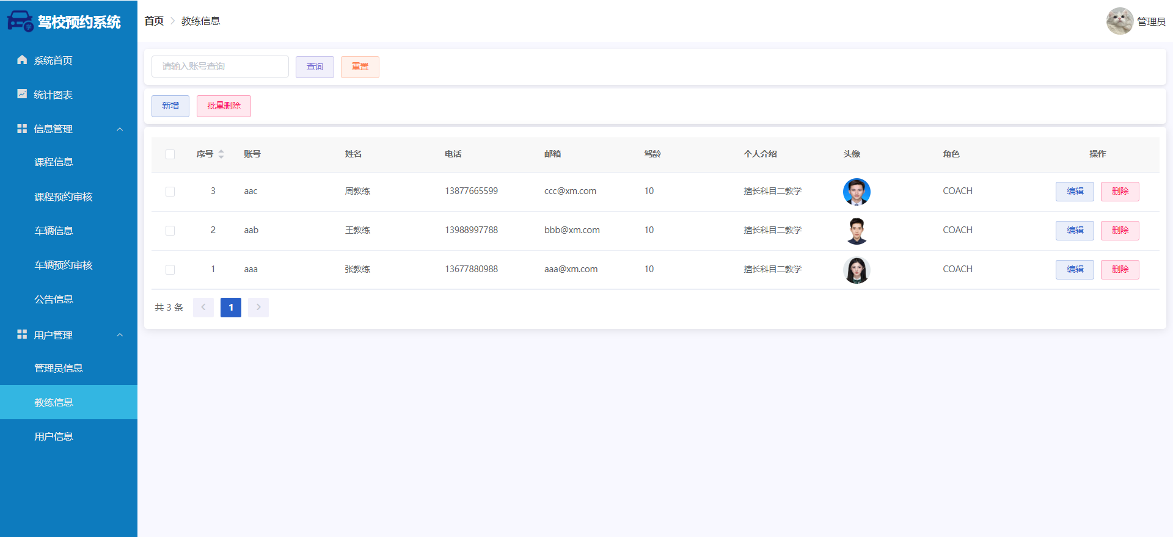Sort the table by 序号 arrows
The image size is (1173, 537).
pos(221,154)
